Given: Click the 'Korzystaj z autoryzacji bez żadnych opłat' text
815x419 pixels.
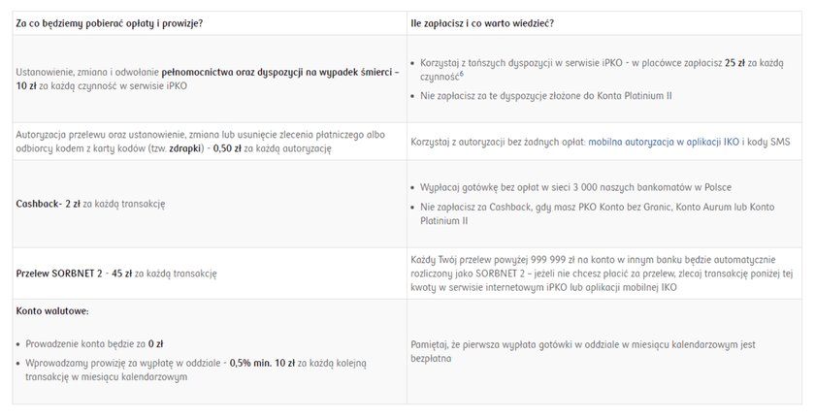Looking at the screenshot, I should pyautogui.click(x=498, y=142).
